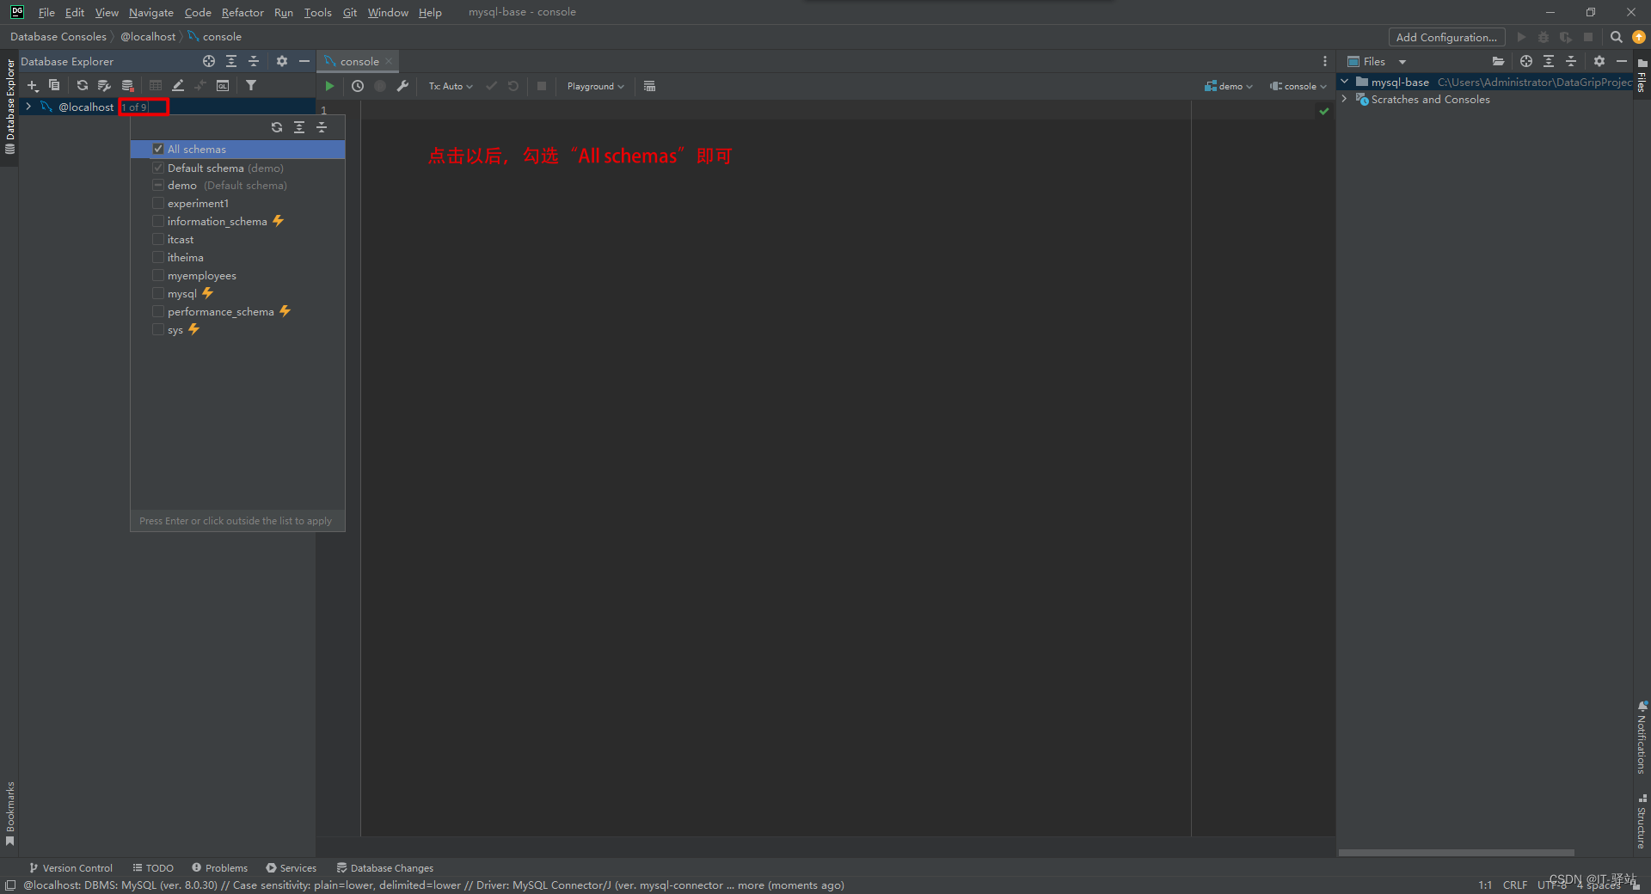This screenshot has height=894, width=1651.
Task: Run the current SQL statement
Action: coord(329,86)
